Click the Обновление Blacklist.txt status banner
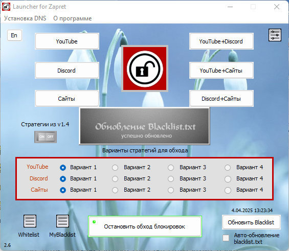Screen dimensions: 289x251 coord(145,126)
